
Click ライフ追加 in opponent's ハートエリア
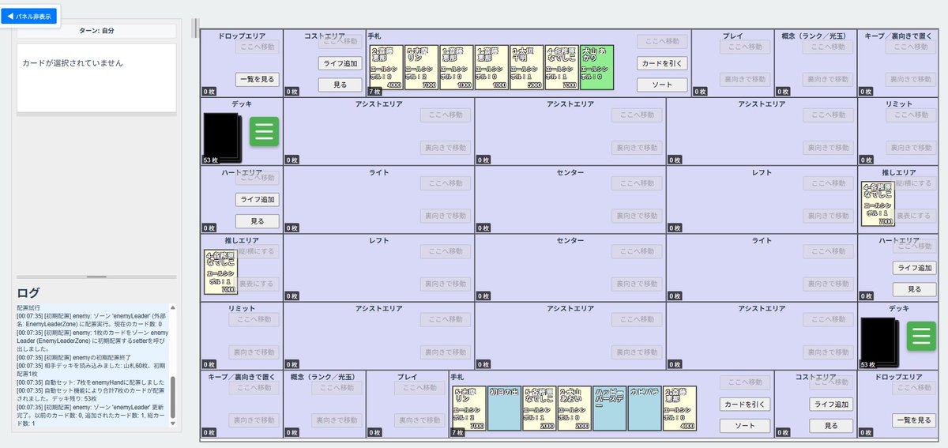(x=258, y=200)
